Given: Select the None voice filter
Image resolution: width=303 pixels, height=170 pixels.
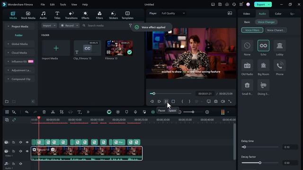Looking at the screenshot, I should click(247, 46).
